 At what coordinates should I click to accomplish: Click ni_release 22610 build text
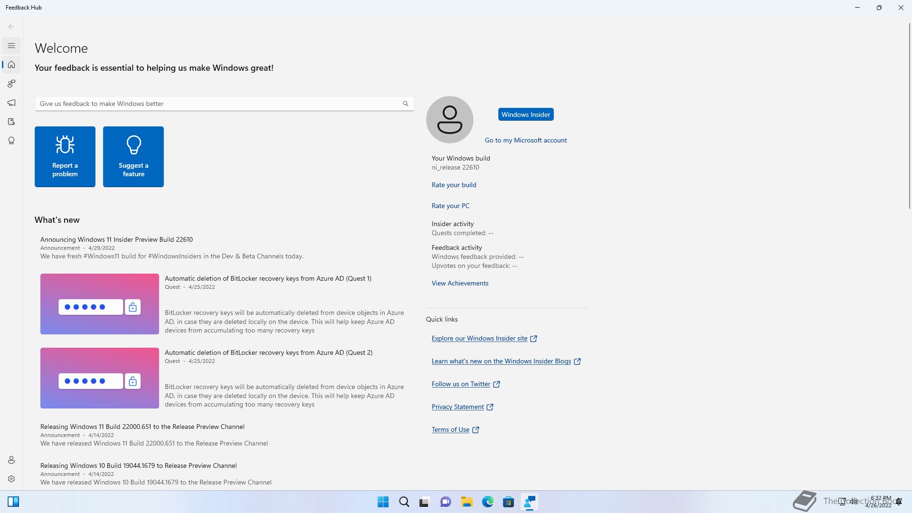tap(455, 167)
